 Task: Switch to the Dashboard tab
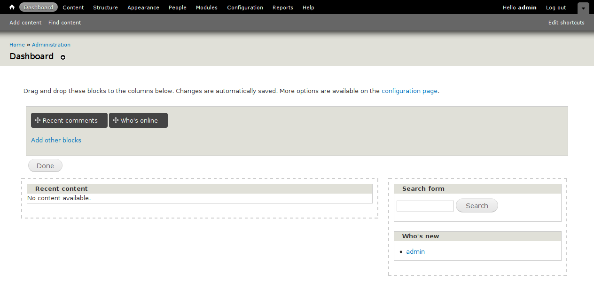tap(38, 7)
